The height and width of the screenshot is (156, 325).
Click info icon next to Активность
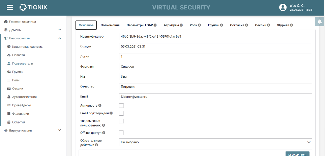click(100, 106)
